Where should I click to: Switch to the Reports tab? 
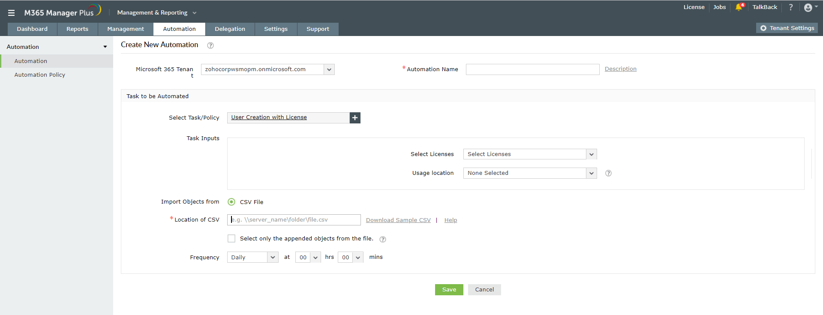pos(77,29)
